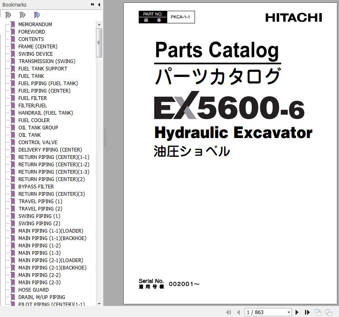Select the FUEL TANK bookmark
Viewport: 339px width, 317px height.
pos(31,76)
